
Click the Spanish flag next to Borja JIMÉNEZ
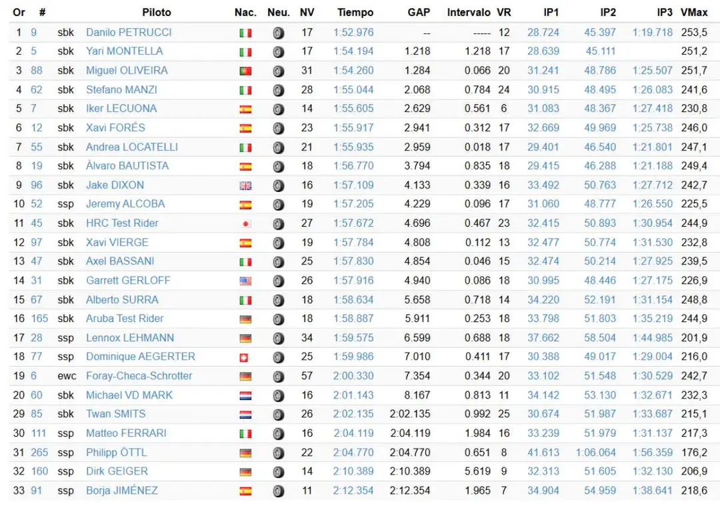[x=245, y=491]
